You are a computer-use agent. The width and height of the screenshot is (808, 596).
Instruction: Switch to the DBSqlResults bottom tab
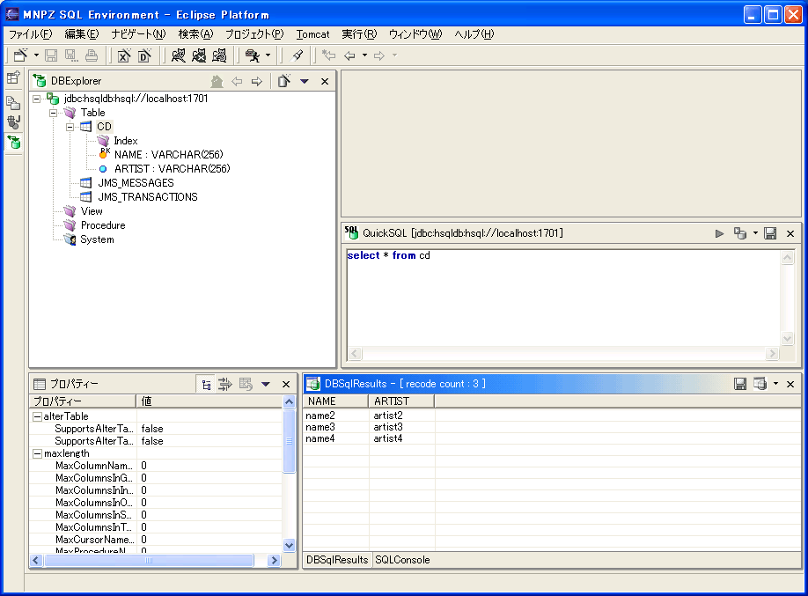tap(337, 560)
